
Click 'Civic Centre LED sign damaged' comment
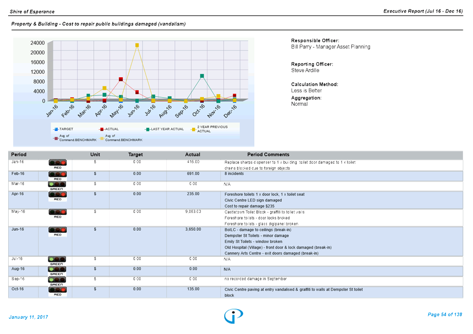click(253, 200)
